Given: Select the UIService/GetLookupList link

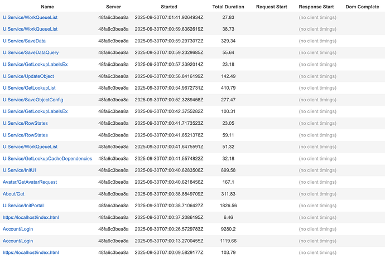Looking at the screenshot, I should point(29,88).
